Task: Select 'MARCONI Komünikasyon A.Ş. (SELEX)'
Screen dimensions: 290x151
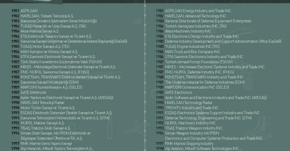Action: (51, 87)
